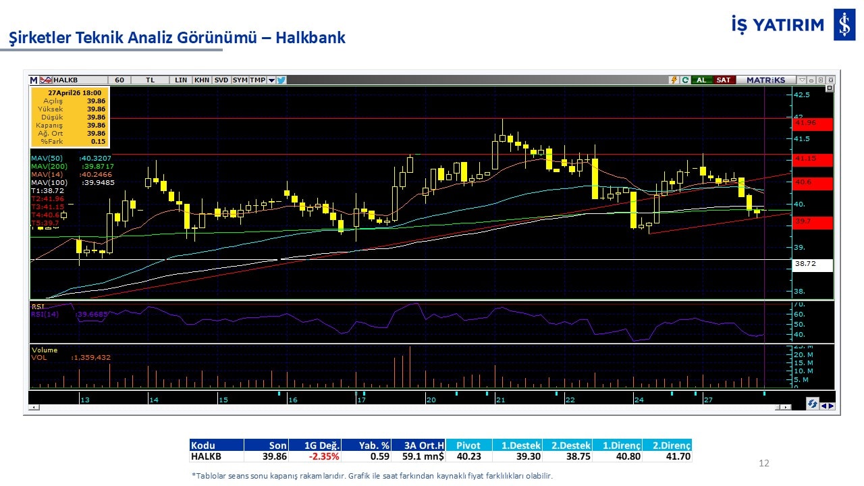Toggle LIN linear scale mode
The width and height of the screenshot is (864, 486).
pyautogui.click(x=181, y=80)
